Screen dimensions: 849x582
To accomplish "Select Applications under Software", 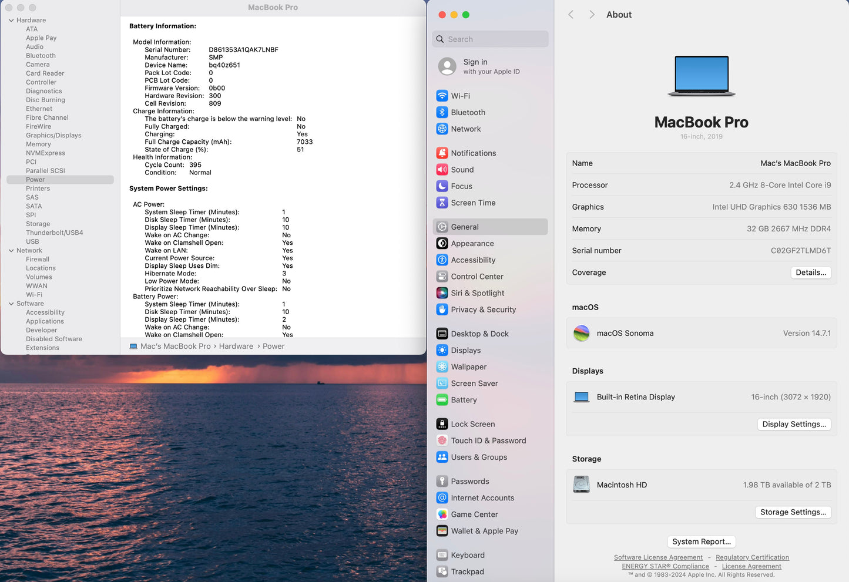I will tap(45, 321).
